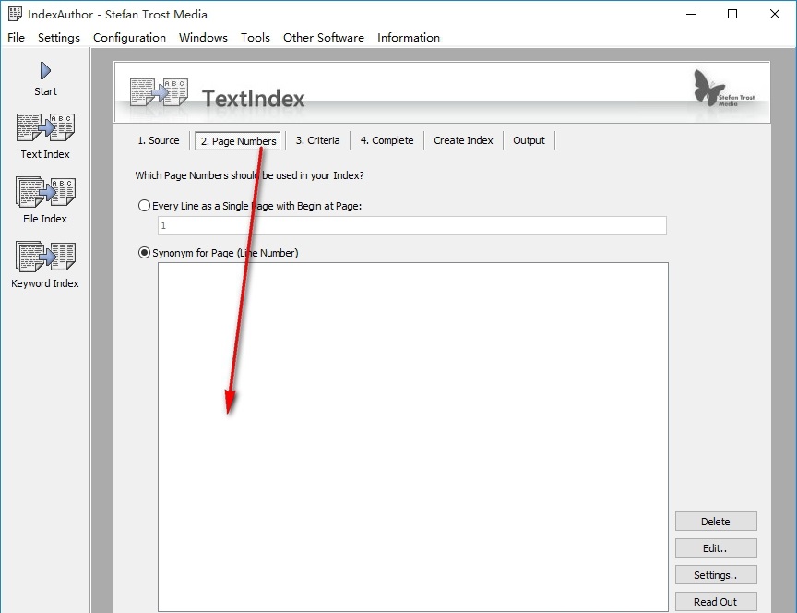Click the Stefan Trost Media butterfly logo
This screenshot has width=797, height=613.
click(x=724, y=89)
